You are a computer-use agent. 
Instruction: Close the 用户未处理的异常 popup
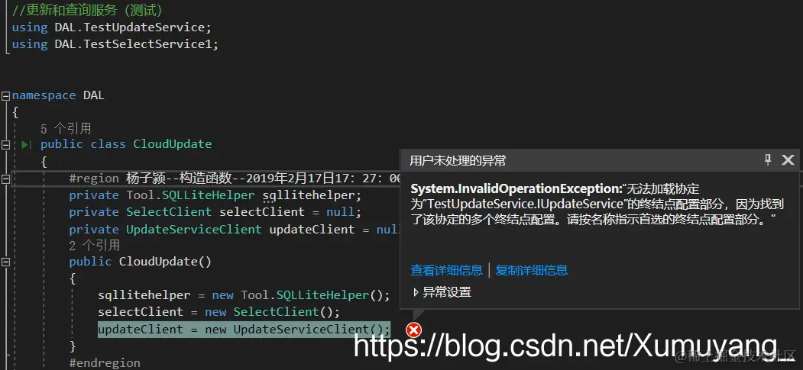coord(788,160)
